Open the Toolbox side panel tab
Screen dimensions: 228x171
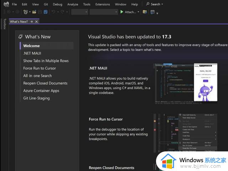point(5,24)
